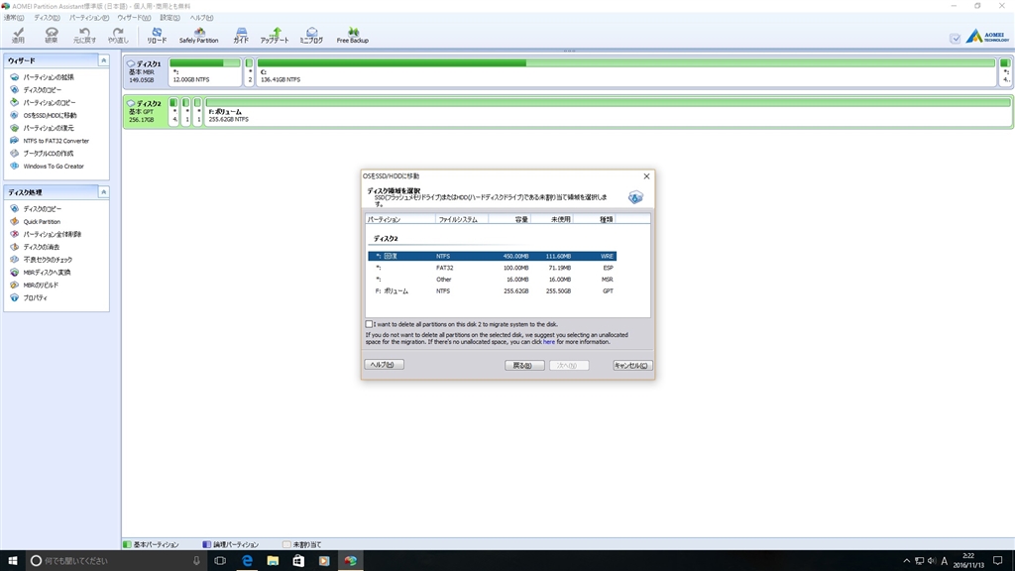Screen dimensions: 1015x571
Task: Tick the delete all partitions checkbox
Action: pos(369,324)
